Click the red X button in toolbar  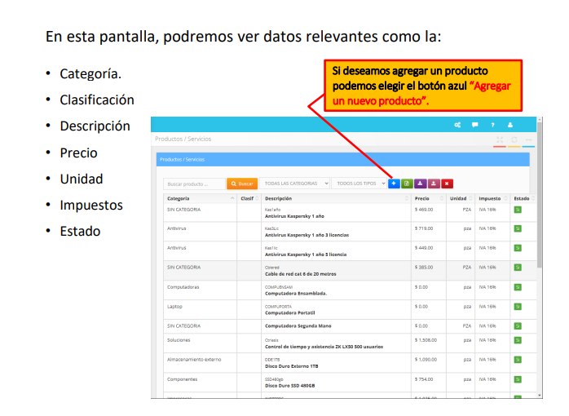click(447, 184)
